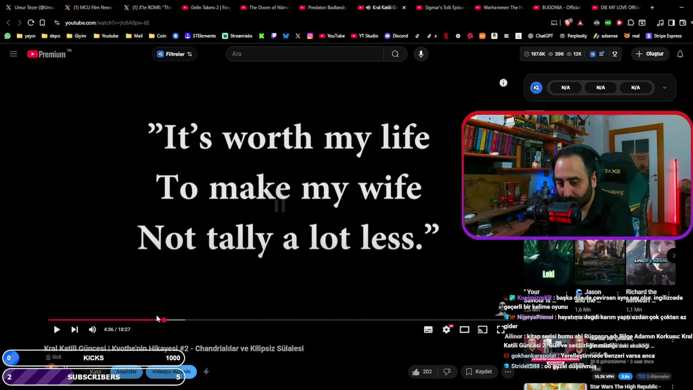
Task: Focus the Ara search field
Action: coord(305,54)
